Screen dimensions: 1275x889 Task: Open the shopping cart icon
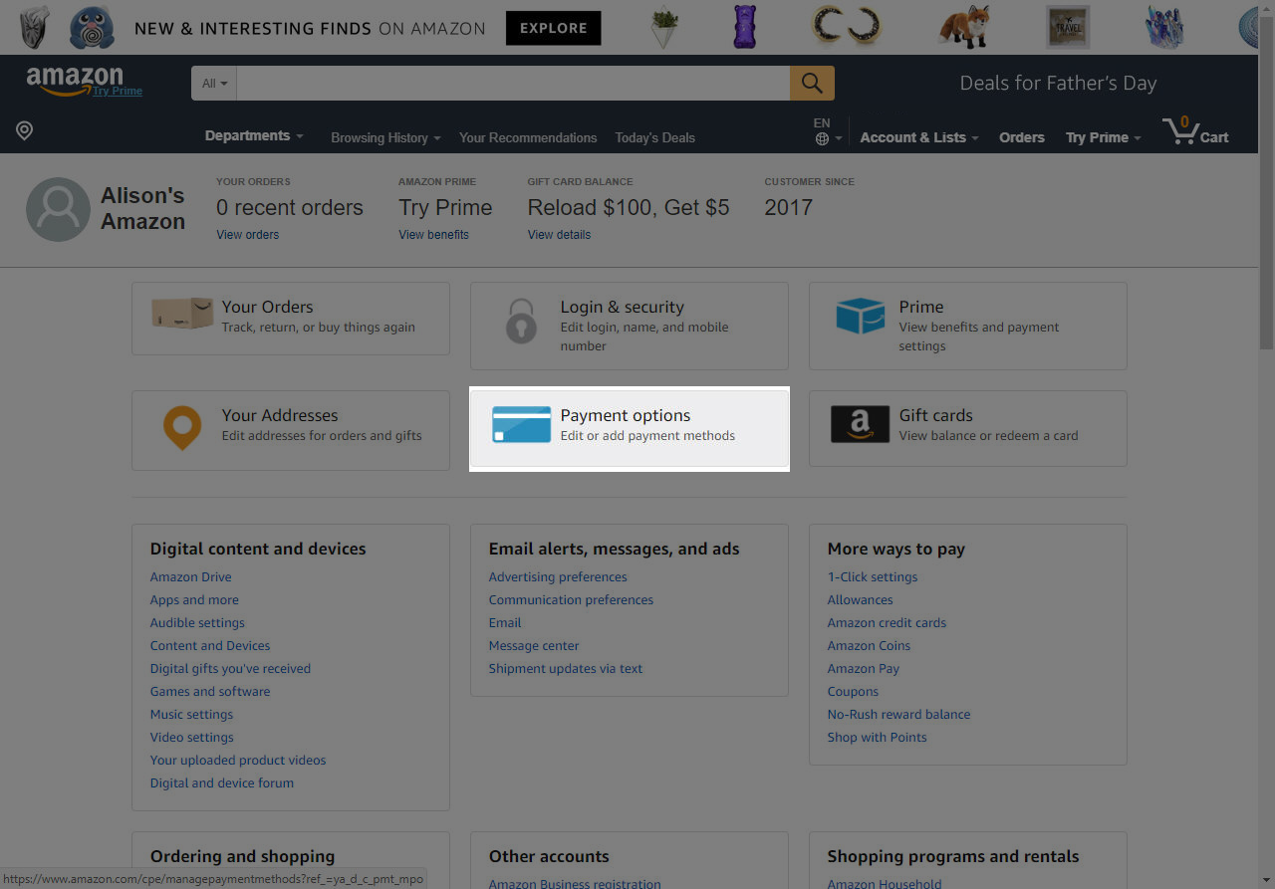(1195, 131)
